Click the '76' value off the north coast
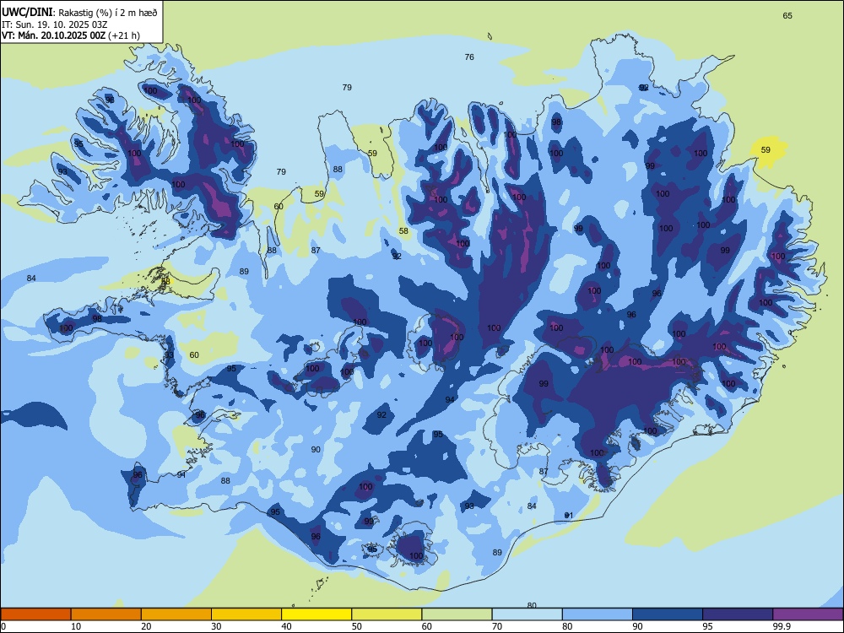 click(x=469, y=57)
